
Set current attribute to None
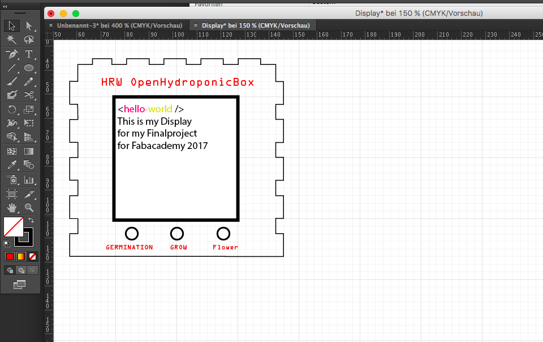(x=33, y=256)
